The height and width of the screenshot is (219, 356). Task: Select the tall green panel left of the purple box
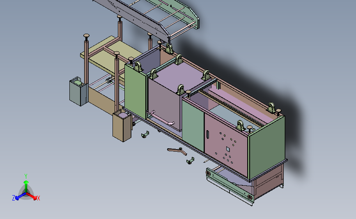click(135, 92)
